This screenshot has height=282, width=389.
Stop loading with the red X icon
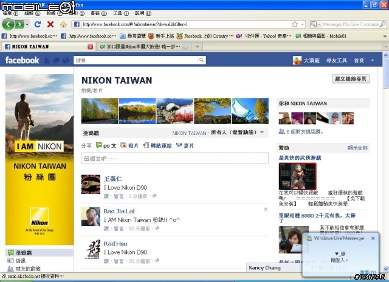pos(50,24)
